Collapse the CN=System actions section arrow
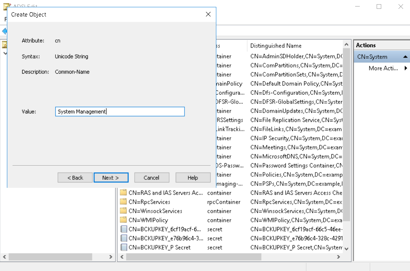The height and width of the screenshot is (271, 410). (x=405, y=57)
